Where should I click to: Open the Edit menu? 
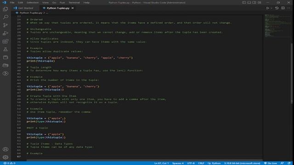(20, 3)
